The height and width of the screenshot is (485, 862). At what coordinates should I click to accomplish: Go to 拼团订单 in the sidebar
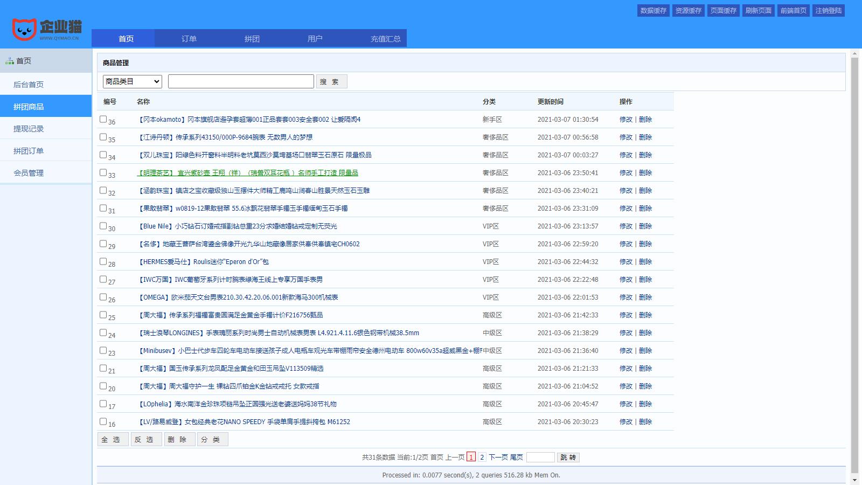(29, 151)
